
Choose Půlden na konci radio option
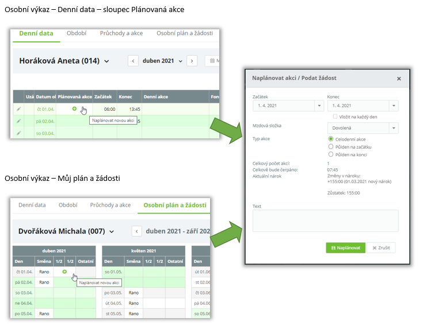331,154
